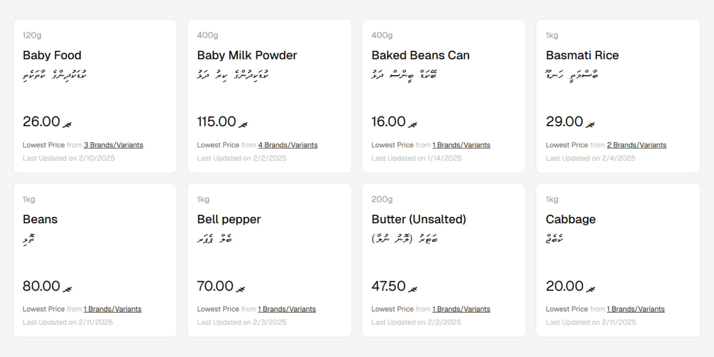Click Butter (Unsalted) 1 Brands/Variants link
This screenshot has width=714, height=357.
(461, 309)
